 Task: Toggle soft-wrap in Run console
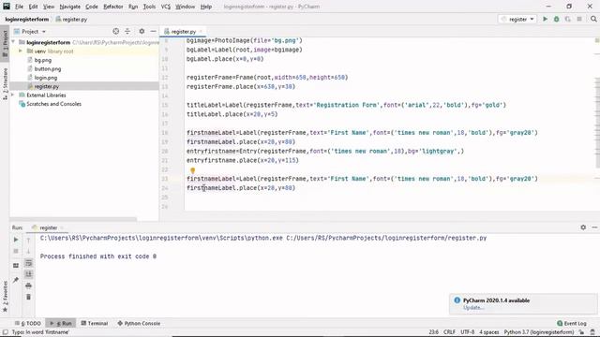[28, 263]
